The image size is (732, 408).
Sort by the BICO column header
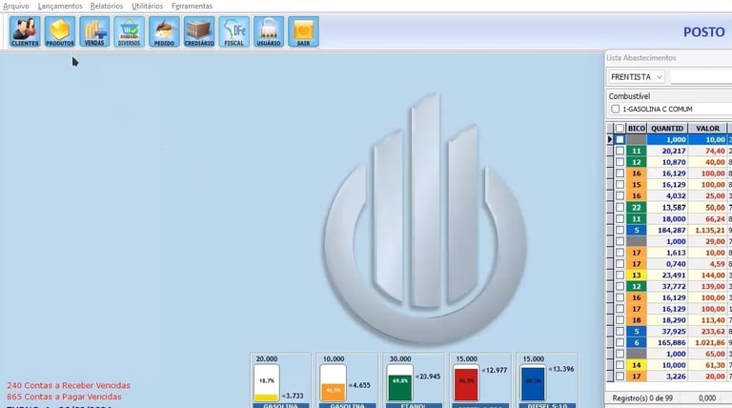coord(637,128)
